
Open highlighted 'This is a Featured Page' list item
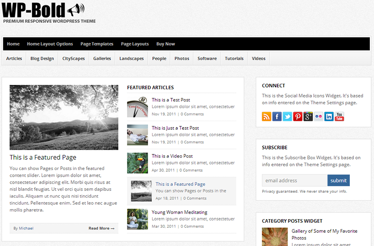point(180,184)
